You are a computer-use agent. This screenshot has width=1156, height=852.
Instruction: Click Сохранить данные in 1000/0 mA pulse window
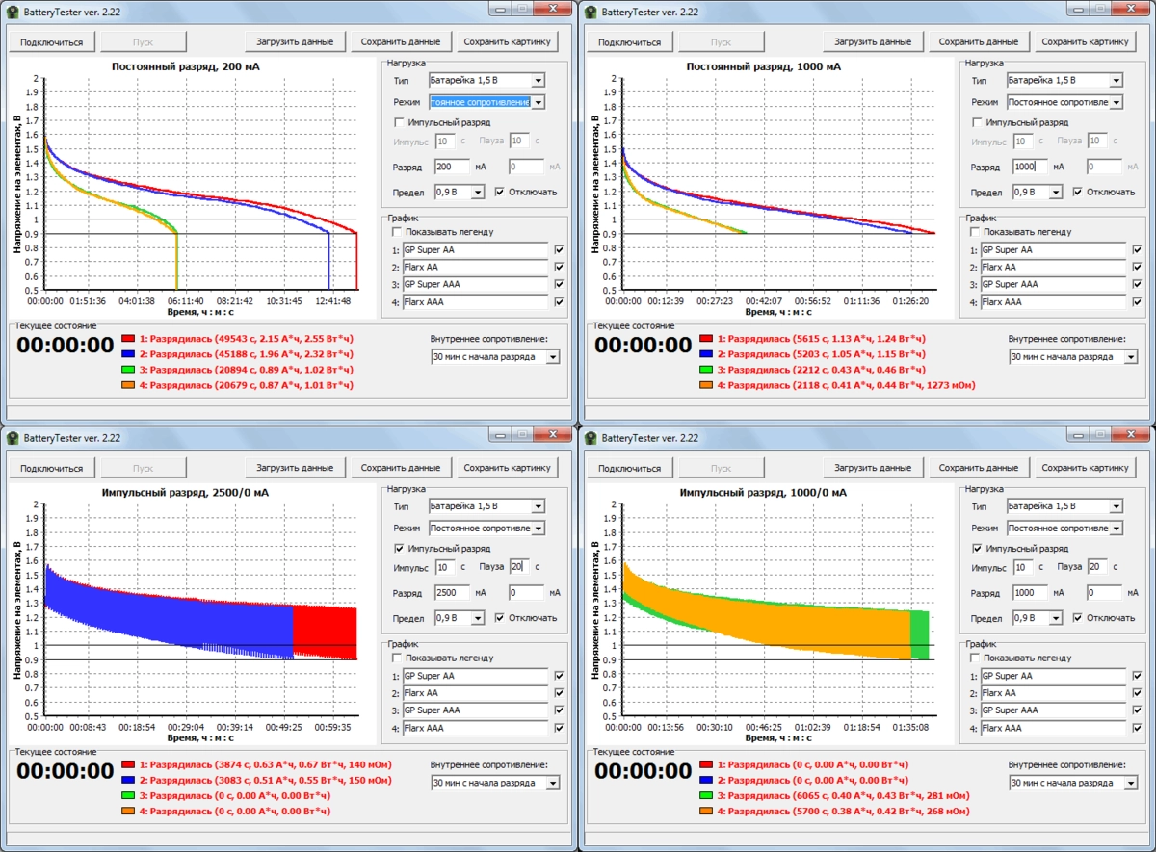pyautogui.click(x=979, y=469)
